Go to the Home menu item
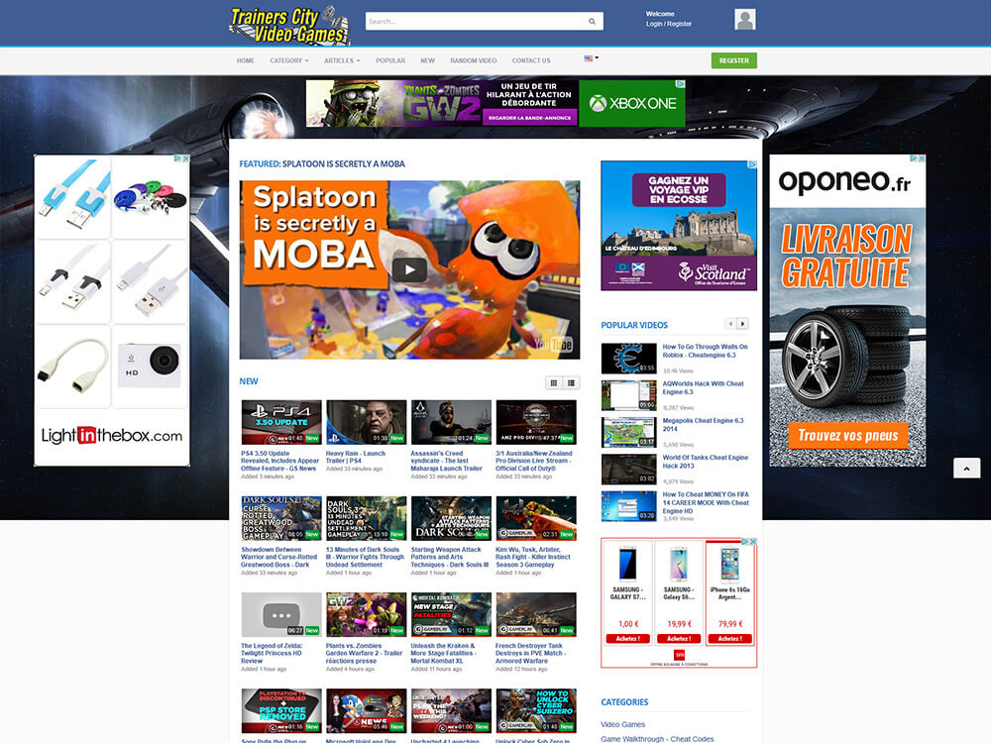991x743 pixels. (x=245, y=60)
